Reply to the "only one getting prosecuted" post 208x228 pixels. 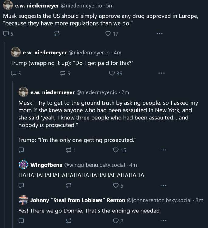coord(21,150)
